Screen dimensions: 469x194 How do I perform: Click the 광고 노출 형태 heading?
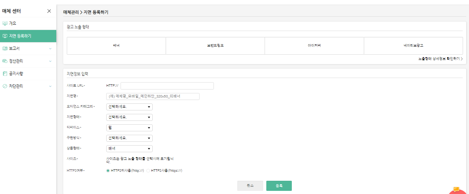click(x=78, y=27)
